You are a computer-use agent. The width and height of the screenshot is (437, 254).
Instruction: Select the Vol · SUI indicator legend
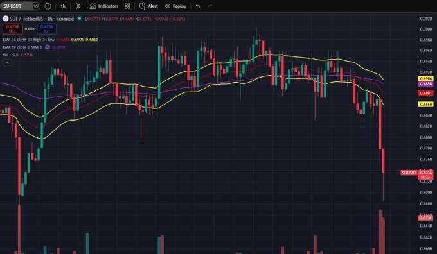[x=10, y=55]
